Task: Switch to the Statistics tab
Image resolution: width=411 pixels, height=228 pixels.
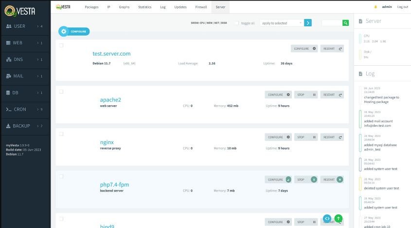Action: 144,7
